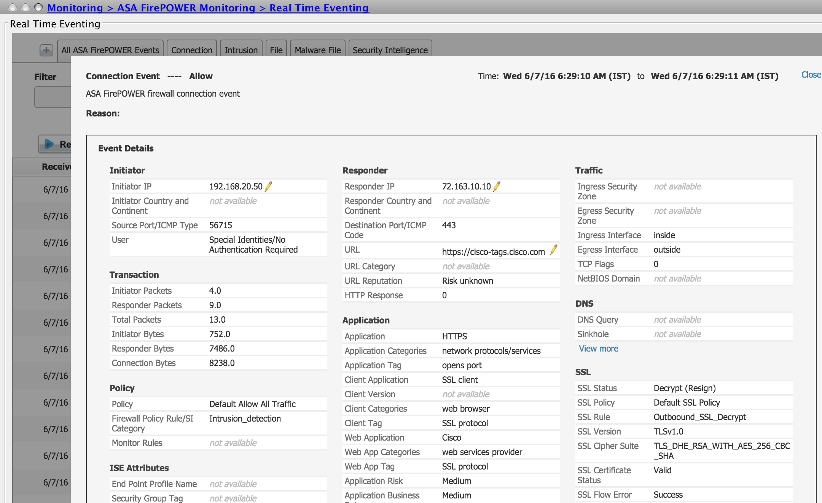This screenshot has height=503, width=822.
Task: Click network protocols/services category value
Action: pos(491,351)
